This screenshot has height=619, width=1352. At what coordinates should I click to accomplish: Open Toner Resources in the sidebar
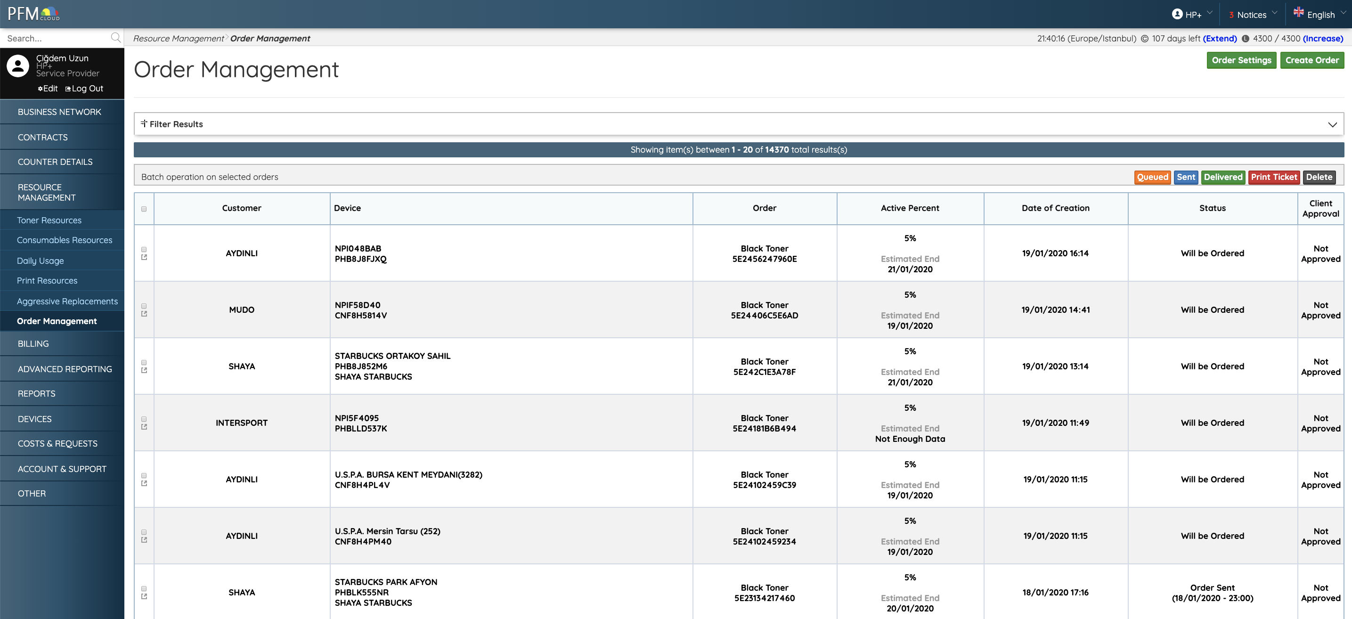tap(49, 220)
